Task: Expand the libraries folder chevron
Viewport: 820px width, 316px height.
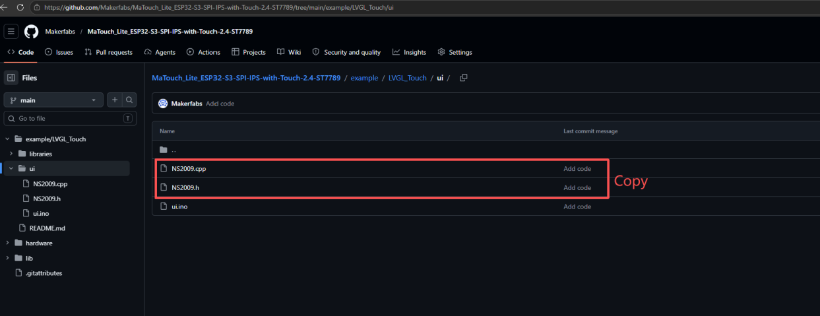Action: (x=11, y=154)
